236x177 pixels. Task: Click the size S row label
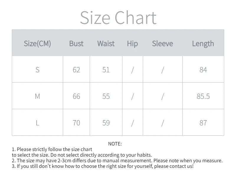pos(37,70)
